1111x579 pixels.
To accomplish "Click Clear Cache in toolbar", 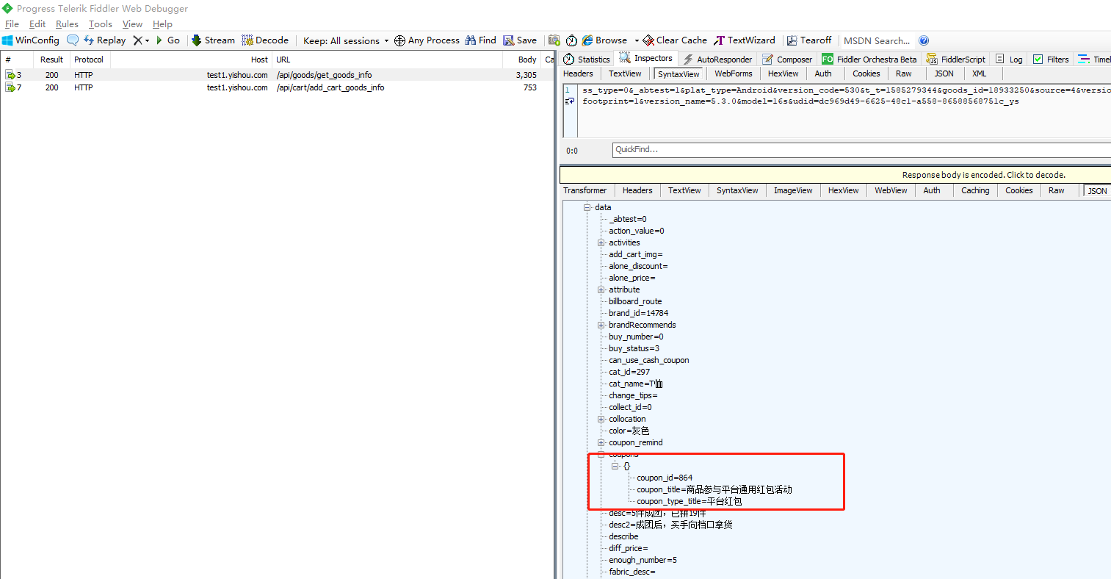I will [675, 40].
